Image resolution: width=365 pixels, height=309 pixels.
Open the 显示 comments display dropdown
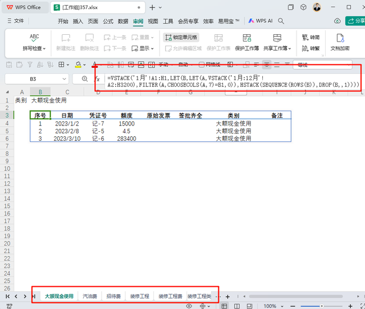tap(143, 48)
